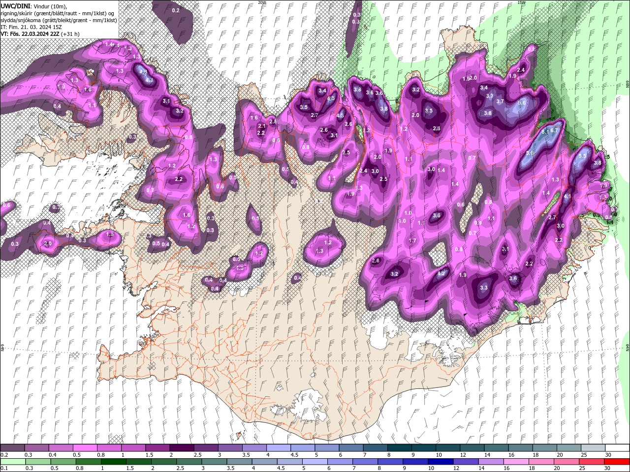This screenshot has height=472, width=630.
Task: Click the rain legend swatch labeled 2.5
Action: coord(189,461)
